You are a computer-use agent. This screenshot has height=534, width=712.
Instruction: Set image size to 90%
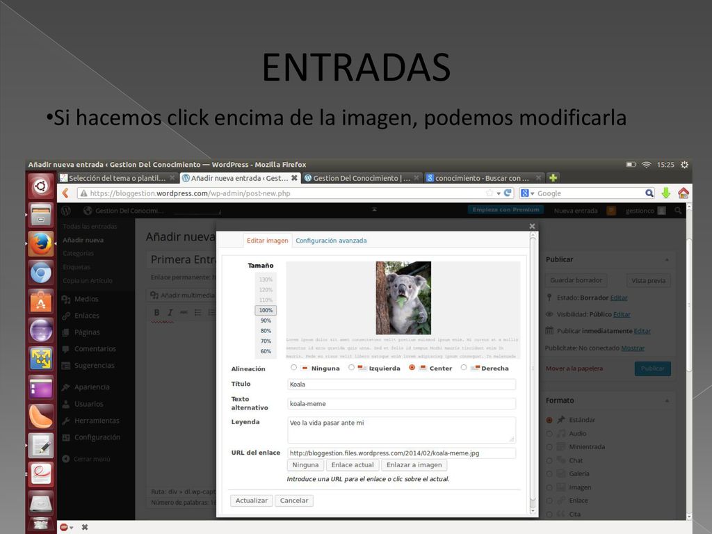pos(266,321)
